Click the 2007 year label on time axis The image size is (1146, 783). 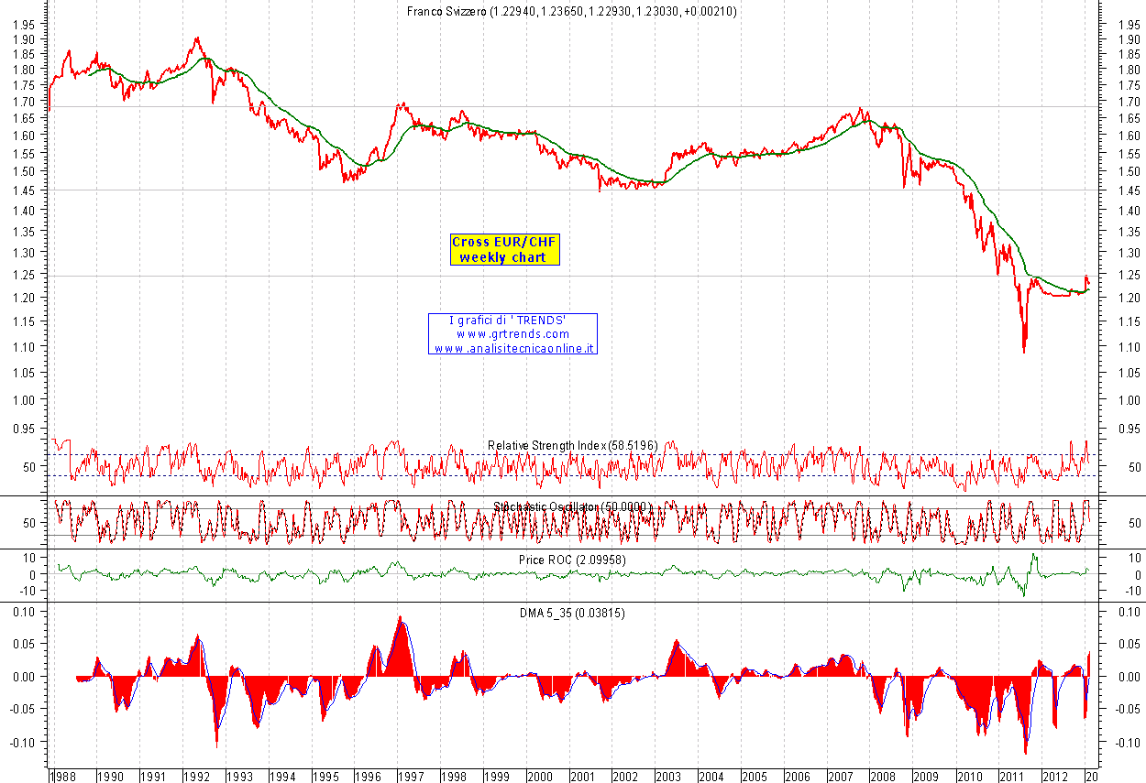842,776
